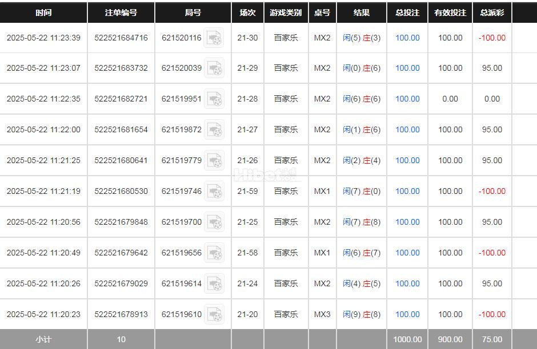This screenshot has height=349, width=537.
Task: Open video replay icon for round 621520039
Action: tap(214, 68)
